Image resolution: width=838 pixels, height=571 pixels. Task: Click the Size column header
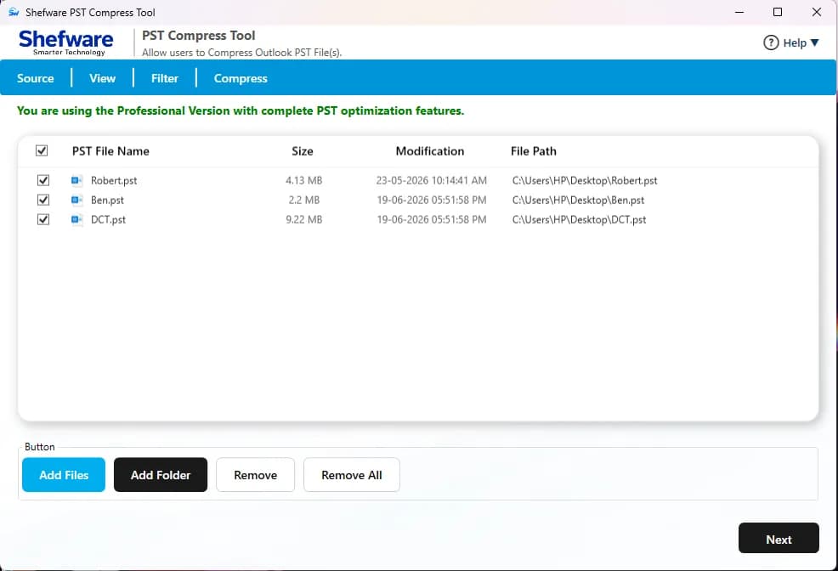pos(303,151)
